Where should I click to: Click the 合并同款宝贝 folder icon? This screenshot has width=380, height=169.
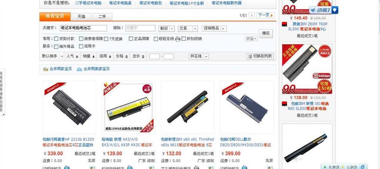point(45,69)
